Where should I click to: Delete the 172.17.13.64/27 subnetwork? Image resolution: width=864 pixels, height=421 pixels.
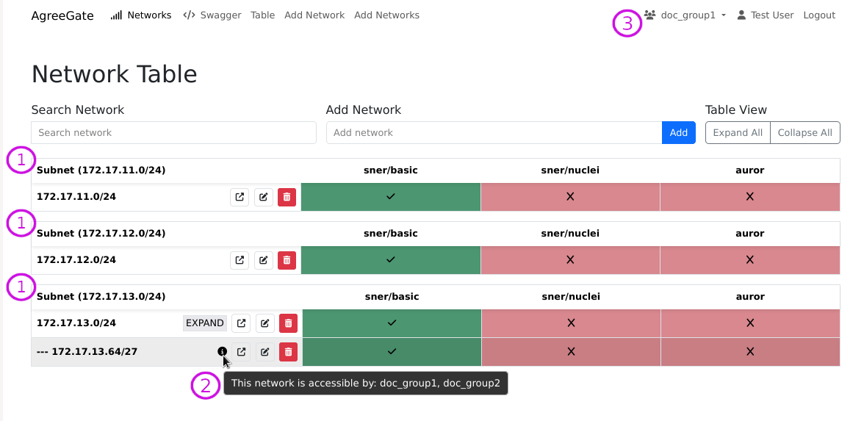click(x=288, y=352)
